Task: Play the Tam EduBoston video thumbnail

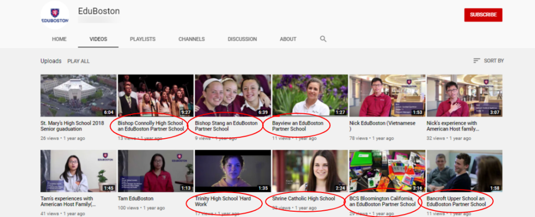Action: tap(156, 171)
